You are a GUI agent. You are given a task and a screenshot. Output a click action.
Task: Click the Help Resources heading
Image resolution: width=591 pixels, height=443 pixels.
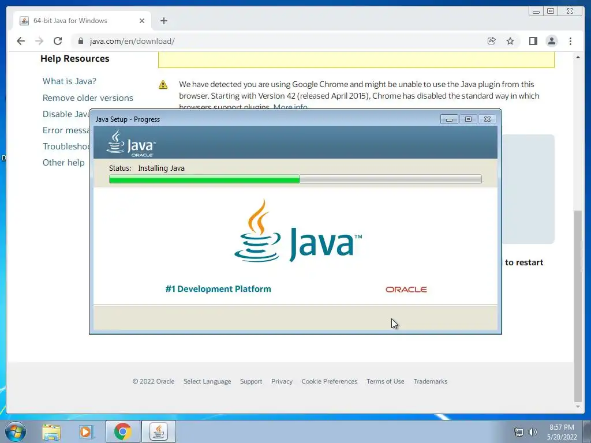point(75,59)
